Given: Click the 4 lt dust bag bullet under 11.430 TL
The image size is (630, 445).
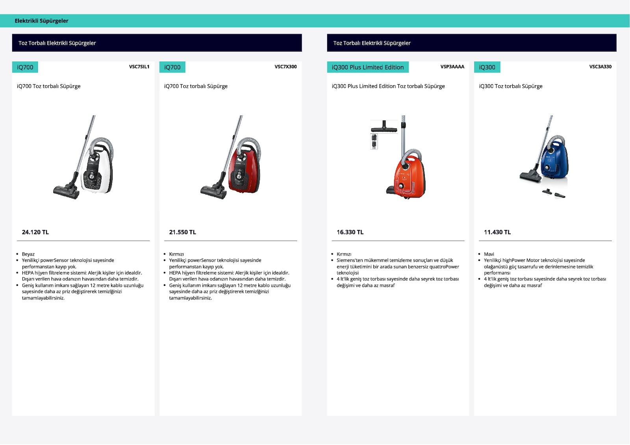Looking at the screenshot, I should pyautogui.click(x=545, y=282).
